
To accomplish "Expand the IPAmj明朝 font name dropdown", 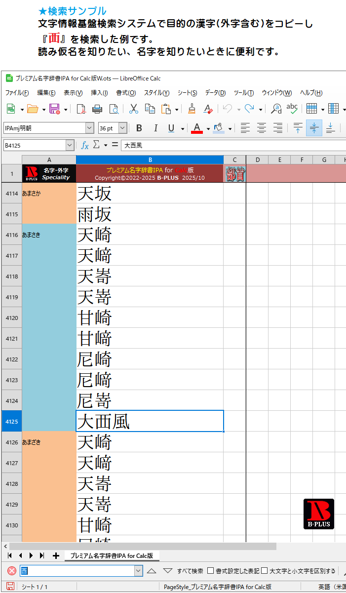I will tap(89, 128).
